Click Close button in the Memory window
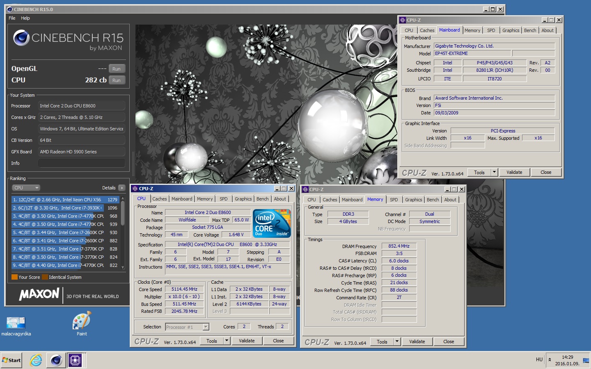Screen dimensions: 591x369 pos(449,342)
